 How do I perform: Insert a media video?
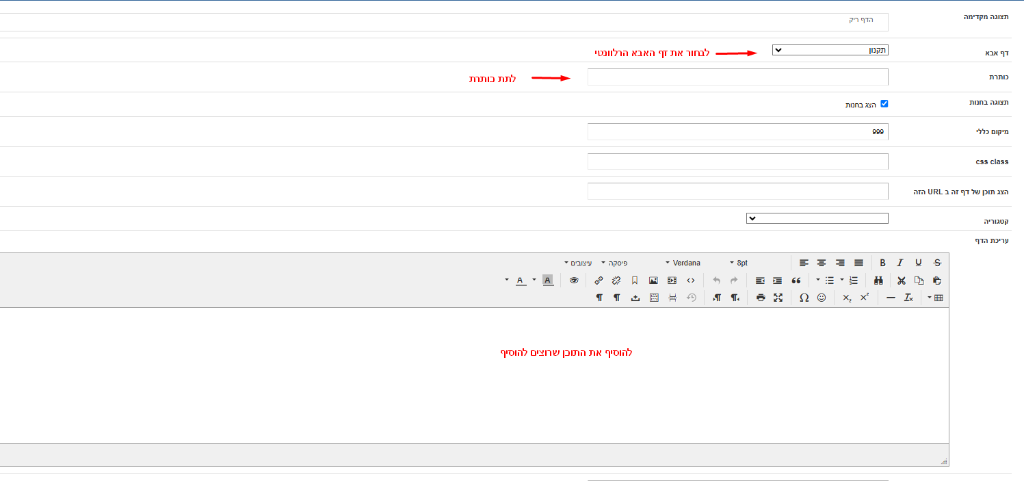(x=672, y=281)
